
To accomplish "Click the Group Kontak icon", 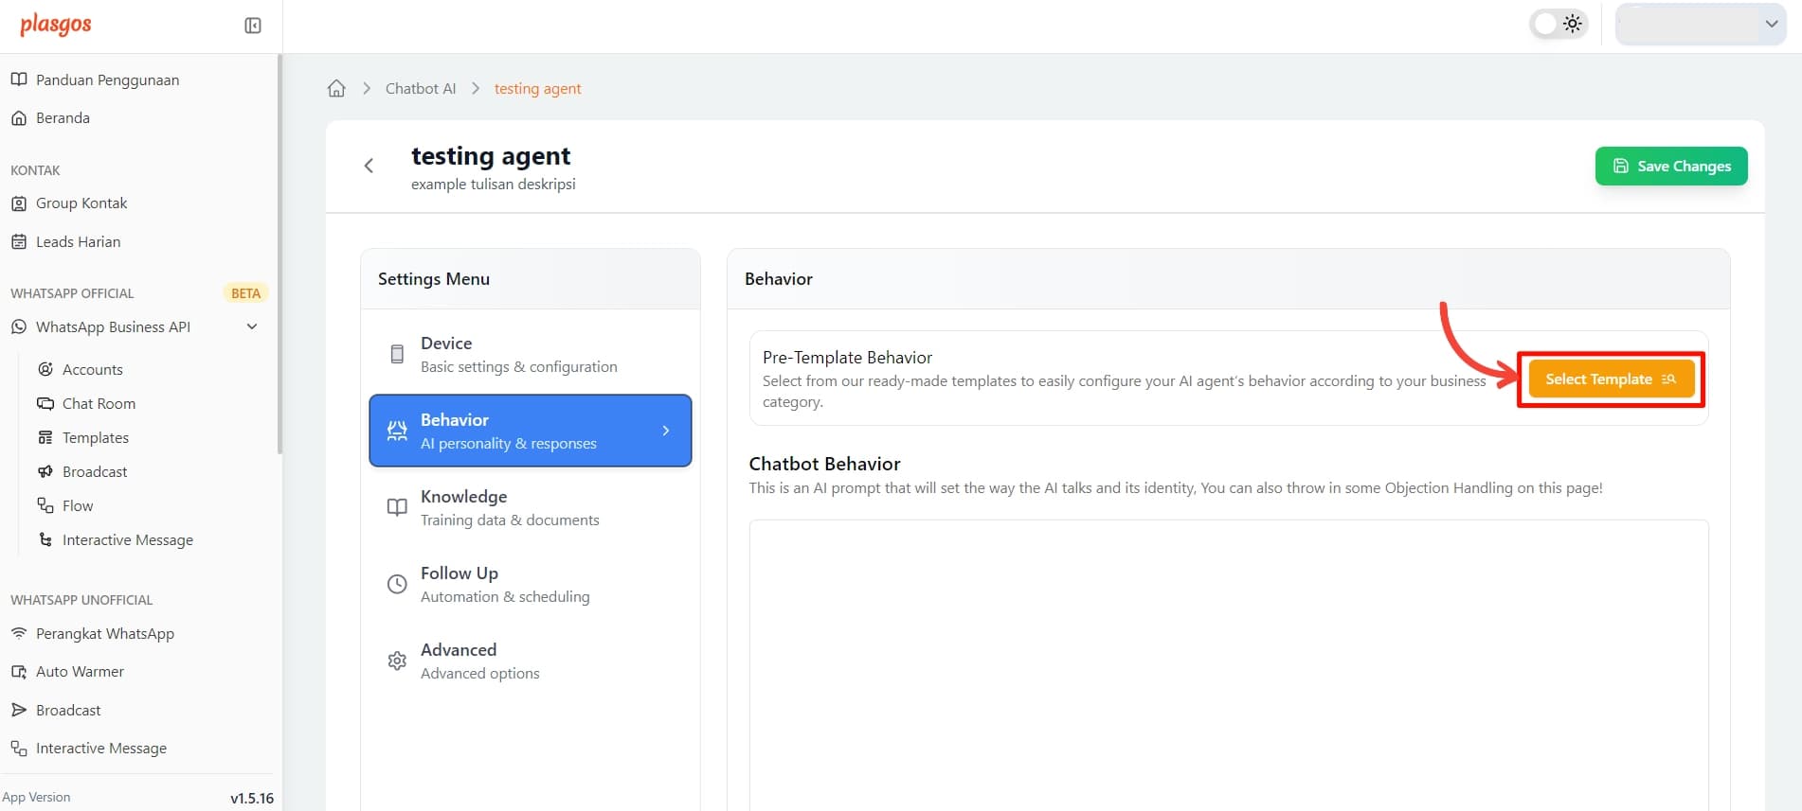I will click(x=19, y=203).
